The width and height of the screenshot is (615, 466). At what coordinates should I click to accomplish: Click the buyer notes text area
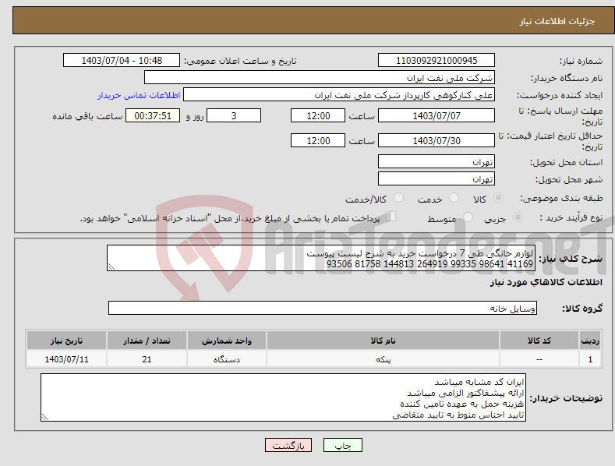pos(283,397)
